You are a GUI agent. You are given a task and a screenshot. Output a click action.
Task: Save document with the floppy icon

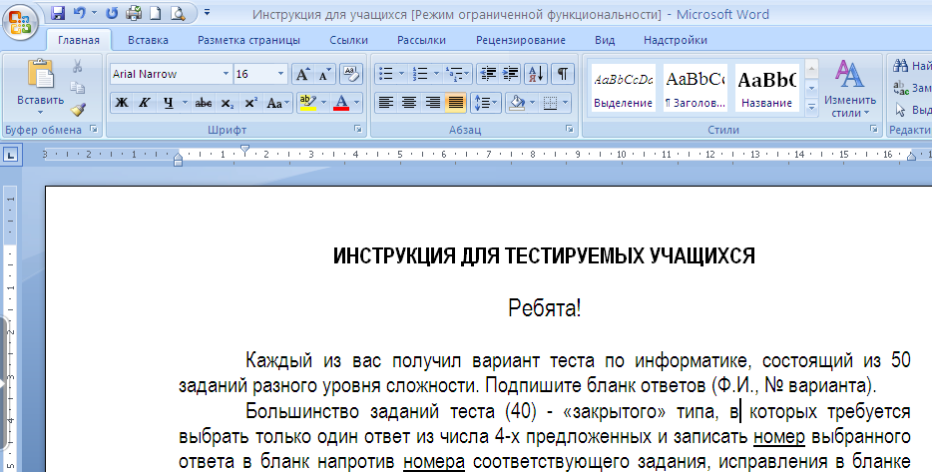[x=57, y=13]
